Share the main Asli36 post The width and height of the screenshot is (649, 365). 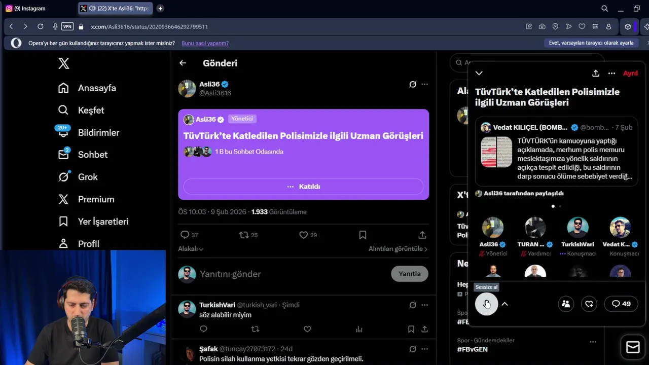[x=422, y=235]
